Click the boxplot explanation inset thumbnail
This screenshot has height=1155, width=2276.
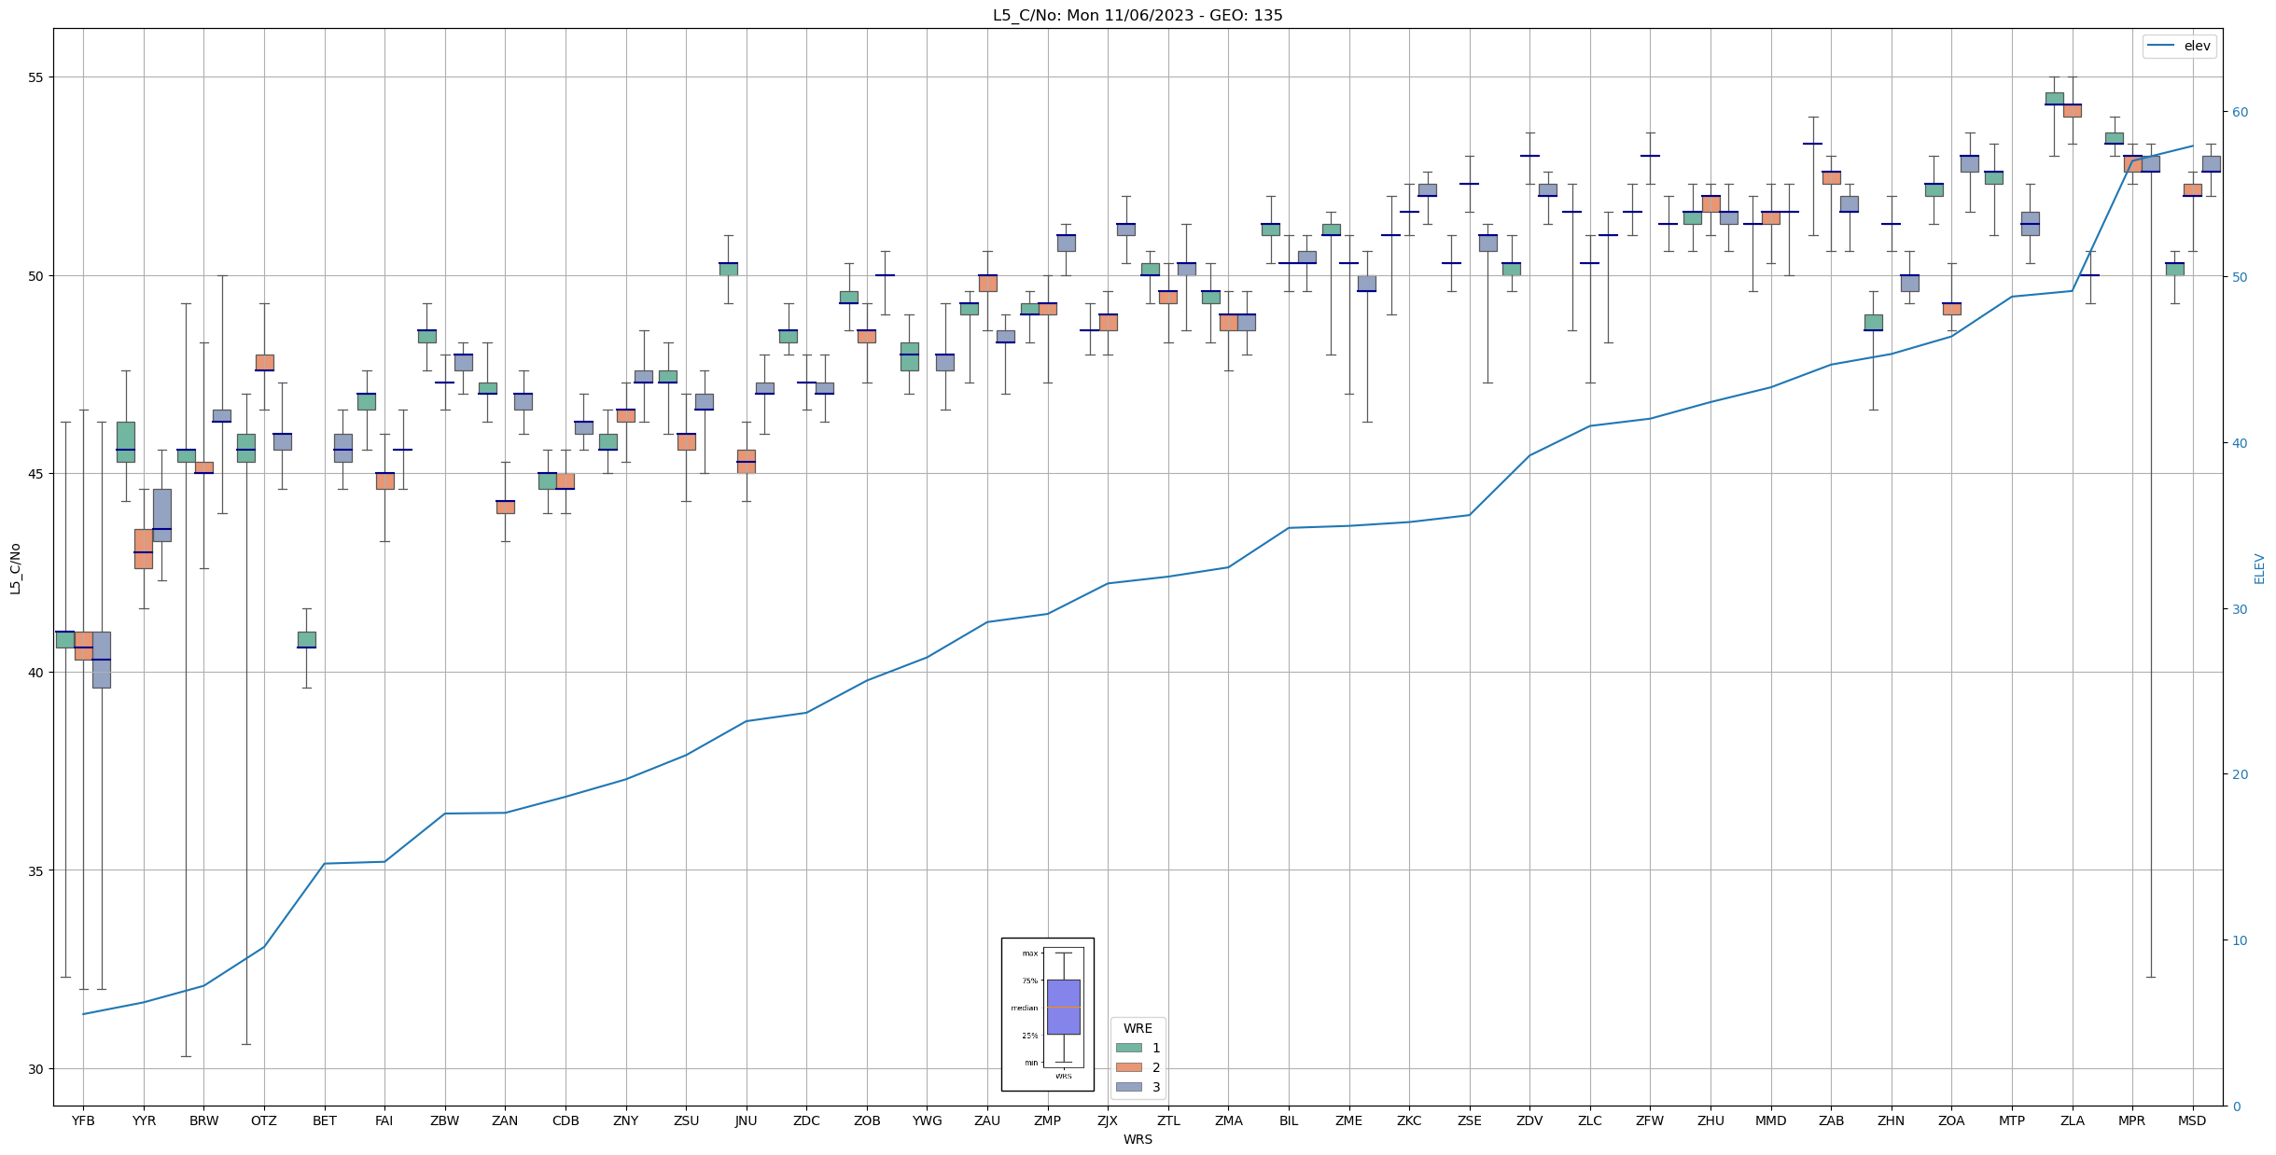(1047, 1014)
